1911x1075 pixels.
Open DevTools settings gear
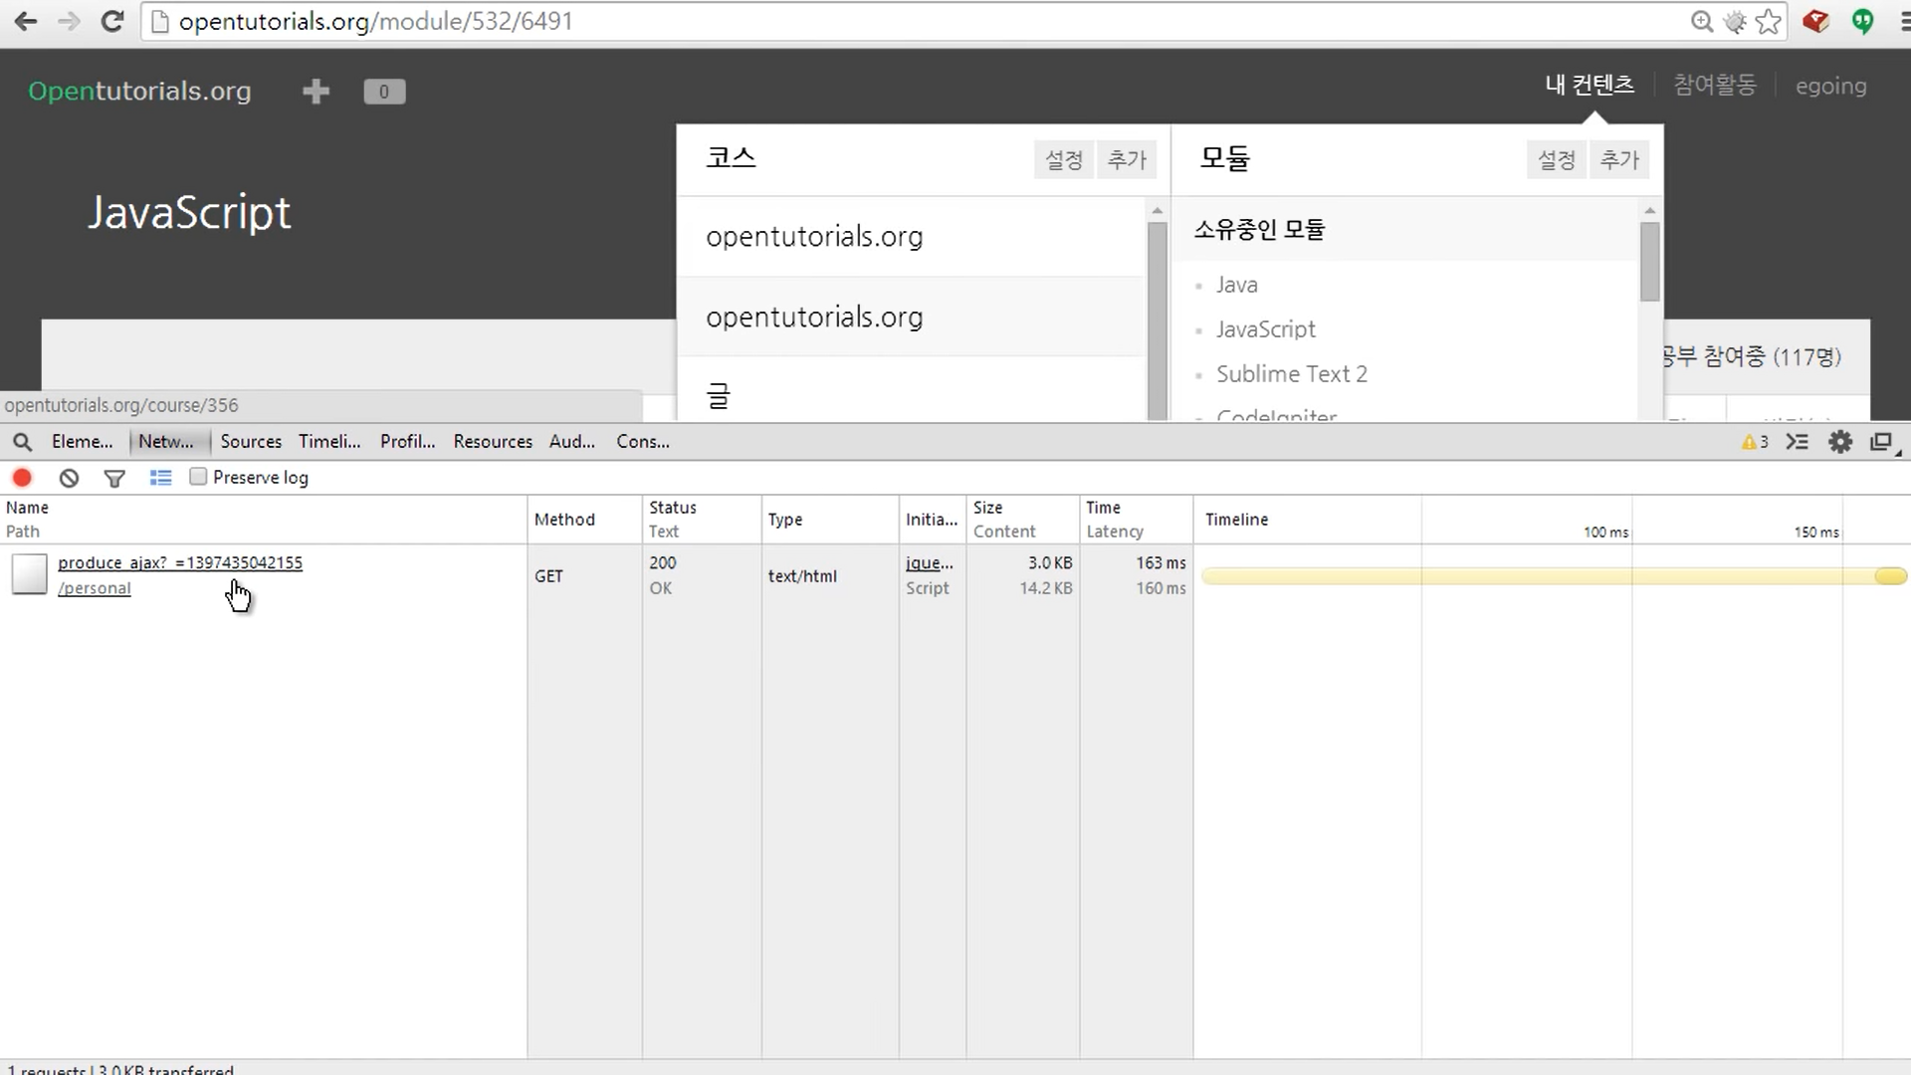click(x=1840, y=442)
